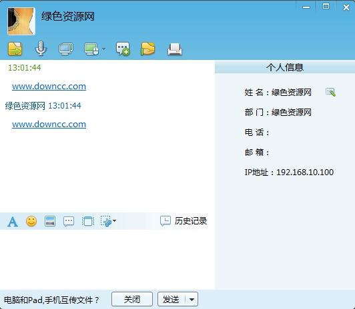Click the edit name remark icon
The image size is (355, 309).
point(330,92)
